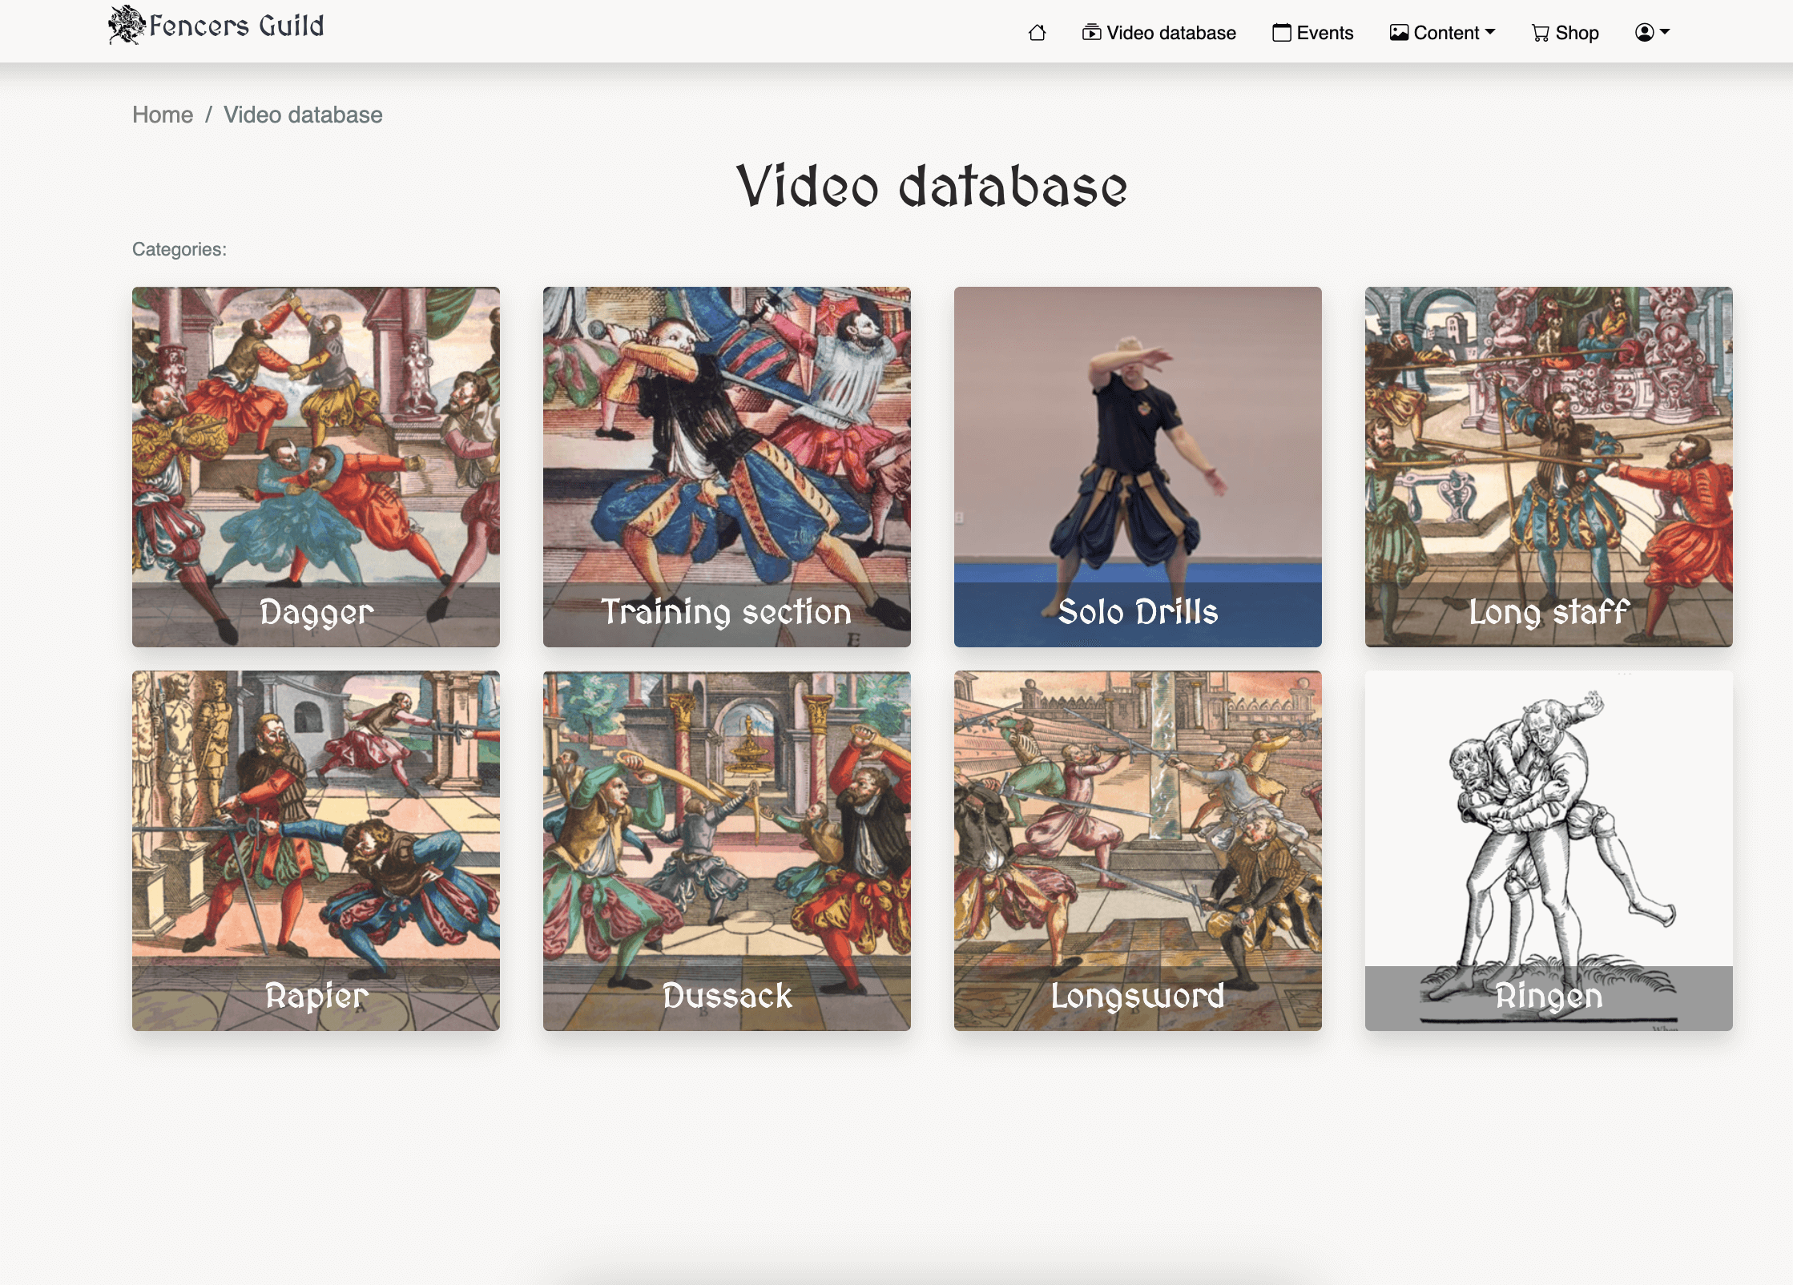
Task: Expand the user account dropdown arrow
Action: [x=1665, y=32]
